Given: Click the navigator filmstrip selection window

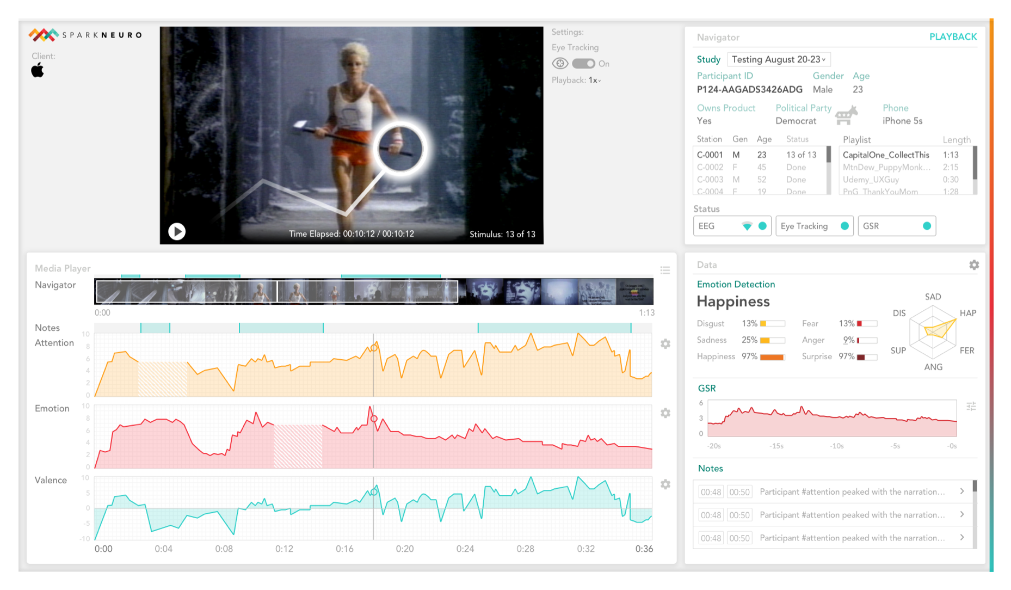Looking at the screenshot, I should pos(277,291).
